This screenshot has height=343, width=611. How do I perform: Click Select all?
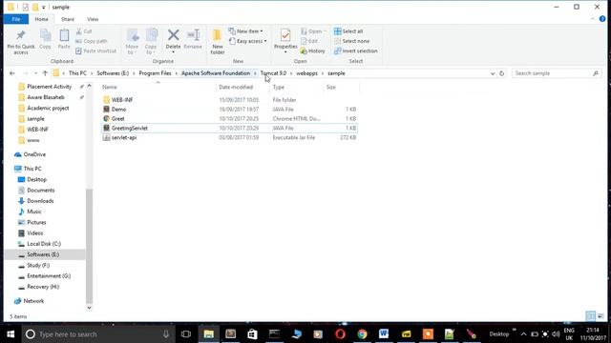348,31
